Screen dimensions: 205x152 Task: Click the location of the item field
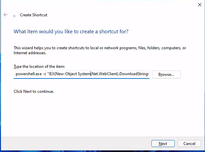(82, 74)
